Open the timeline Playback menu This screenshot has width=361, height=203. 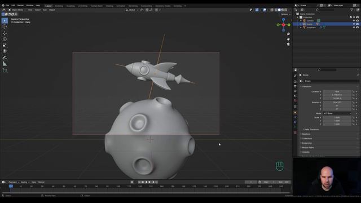click(x=14, y=182)
